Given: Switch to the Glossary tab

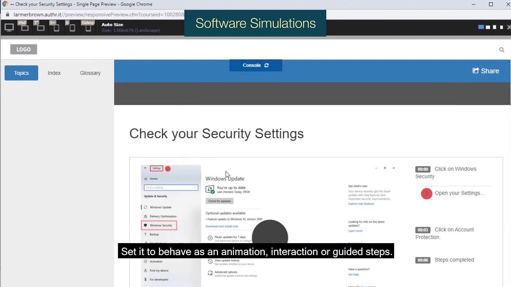Looking at the screenshot, I should pyautogui.click(x=90, y=73).
